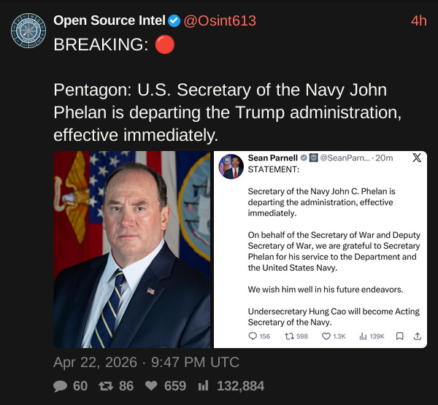This screenshot has height=405, width=438.
Task: Click the repost icon showing 598
Action: [288, 336]
